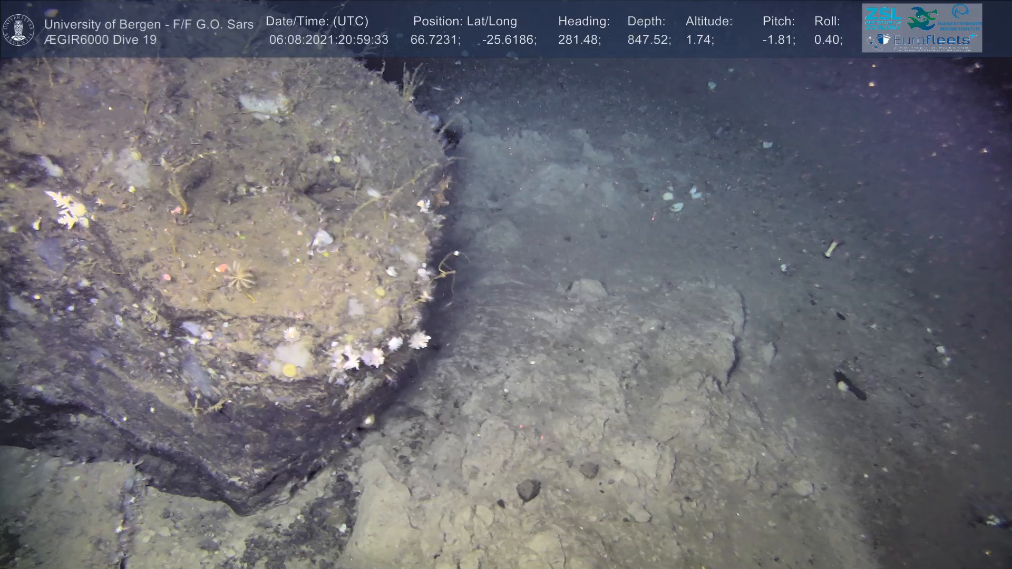Viewport: 1012px width, 569px height.
Task: Click the longitude value -25.6186
Action: (x=509, y=40)
